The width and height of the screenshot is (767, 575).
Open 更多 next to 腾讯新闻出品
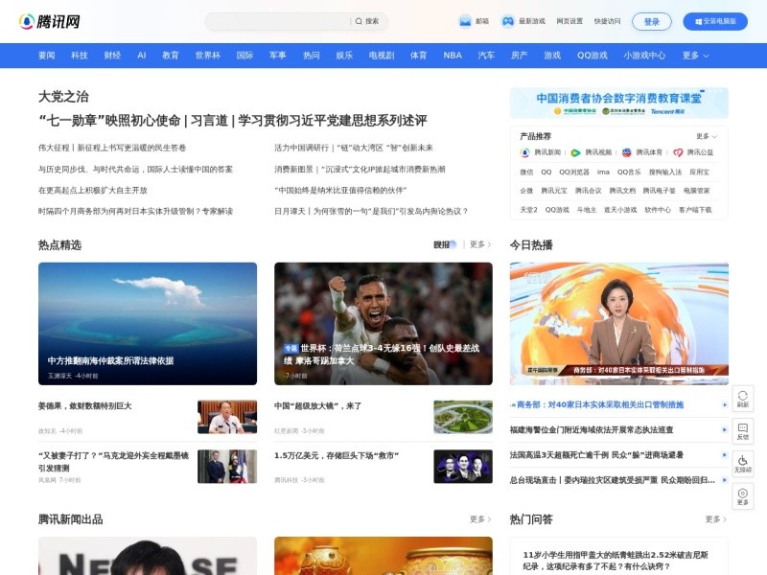[480, 519]
